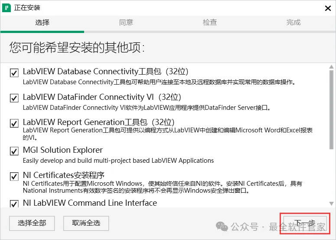The image size is (336, 240).
Task: Uncheck LabVIEW Report Generation工具包 checkbox
Action: (14, 123)
